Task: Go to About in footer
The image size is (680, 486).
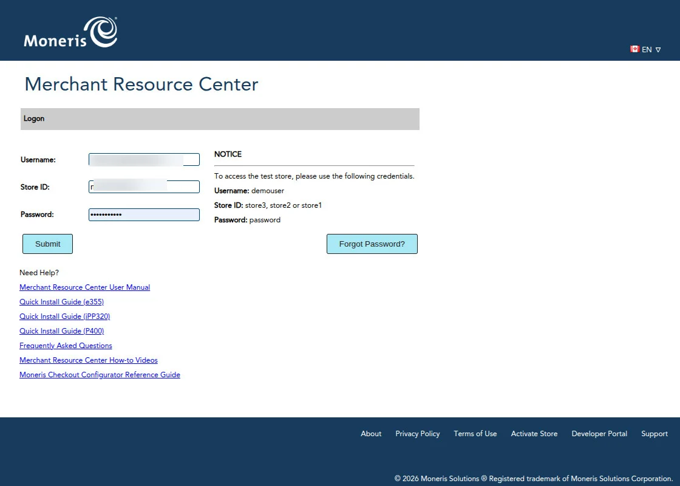Action: (x=371, y=434)
